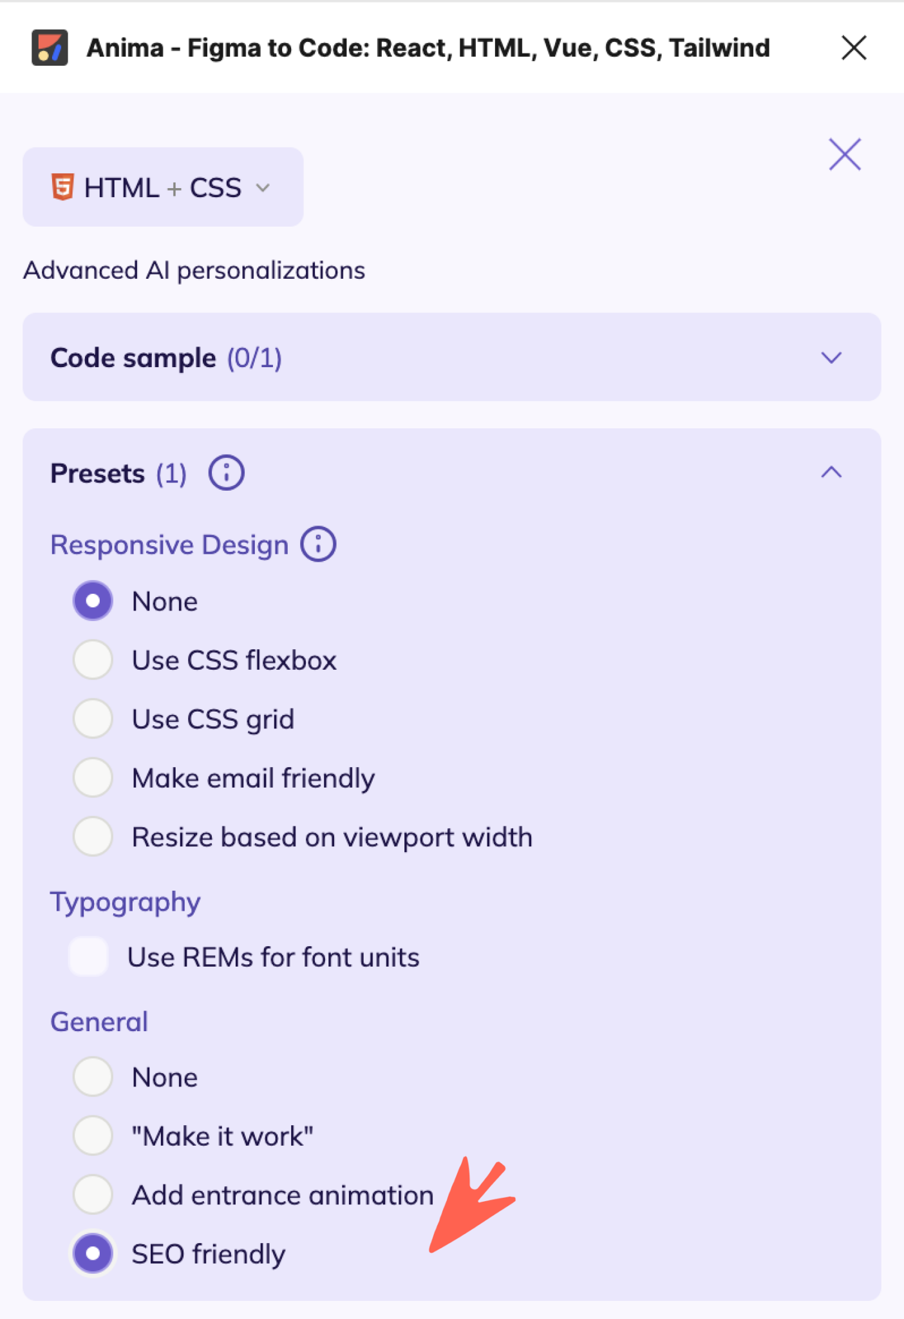Select Resize based on viewport width
This screenshot has height=1319, width=904.
[x=92, y=836]
